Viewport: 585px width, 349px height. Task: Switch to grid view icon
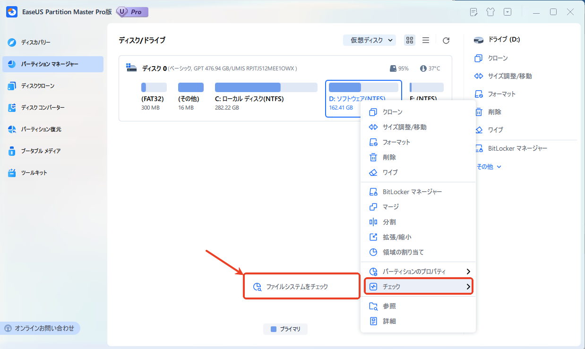point(410,40)
